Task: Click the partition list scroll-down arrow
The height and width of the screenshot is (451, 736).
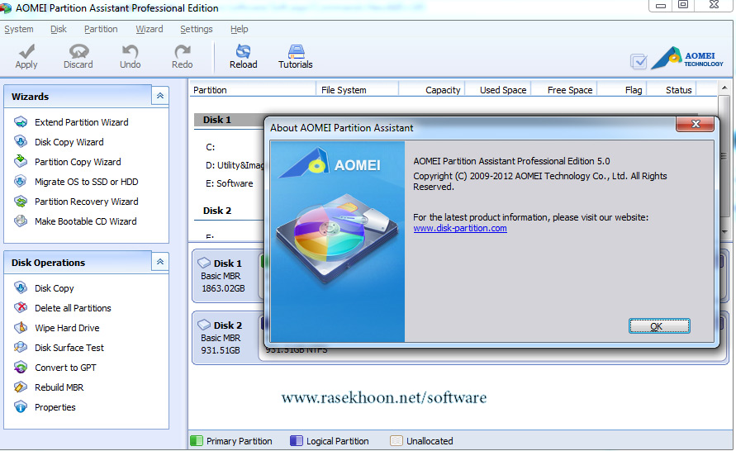Action: pos(724,232)
